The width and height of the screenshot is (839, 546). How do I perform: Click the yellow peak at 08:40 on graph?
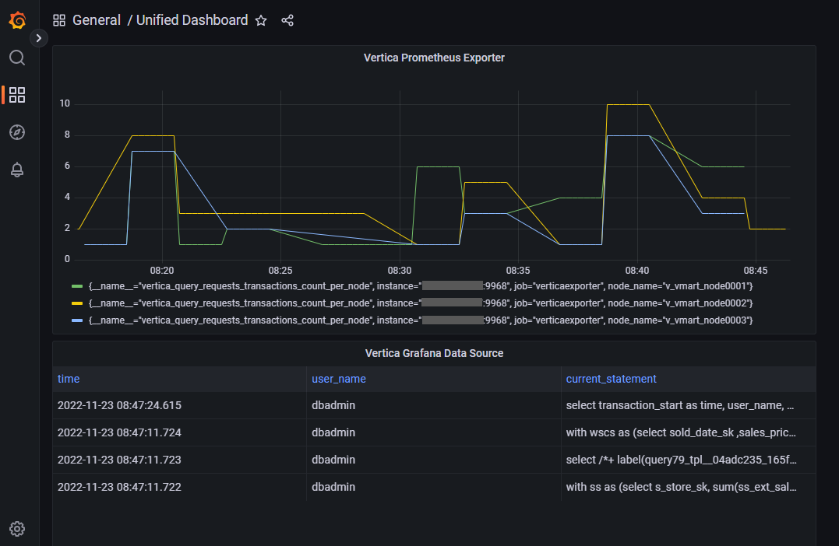[x=628, y=105]
